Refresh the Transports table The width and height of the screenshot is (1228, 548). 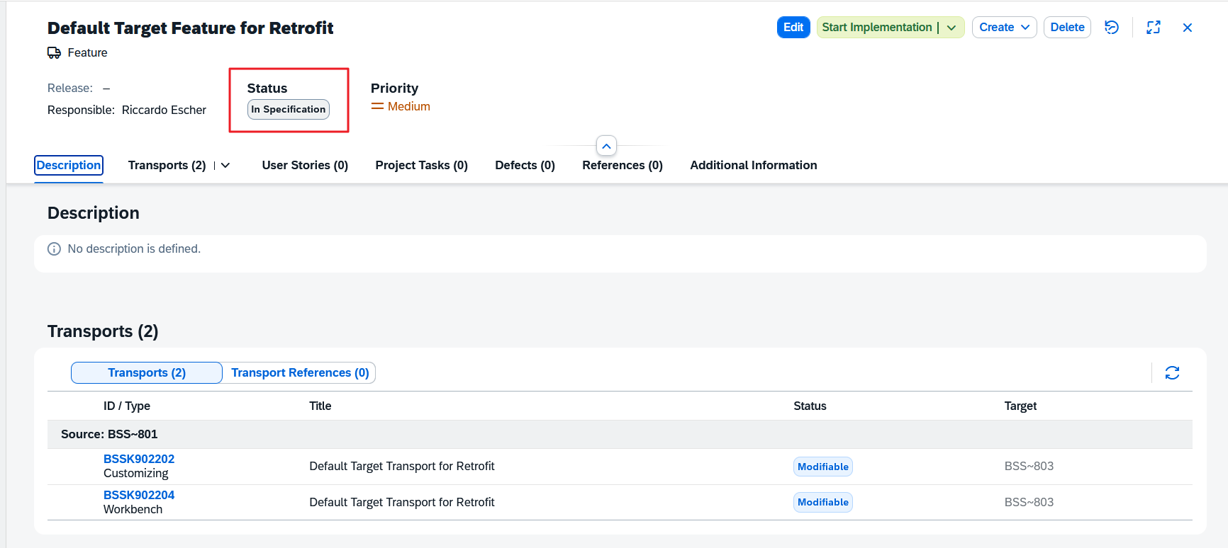point(1171,373)
